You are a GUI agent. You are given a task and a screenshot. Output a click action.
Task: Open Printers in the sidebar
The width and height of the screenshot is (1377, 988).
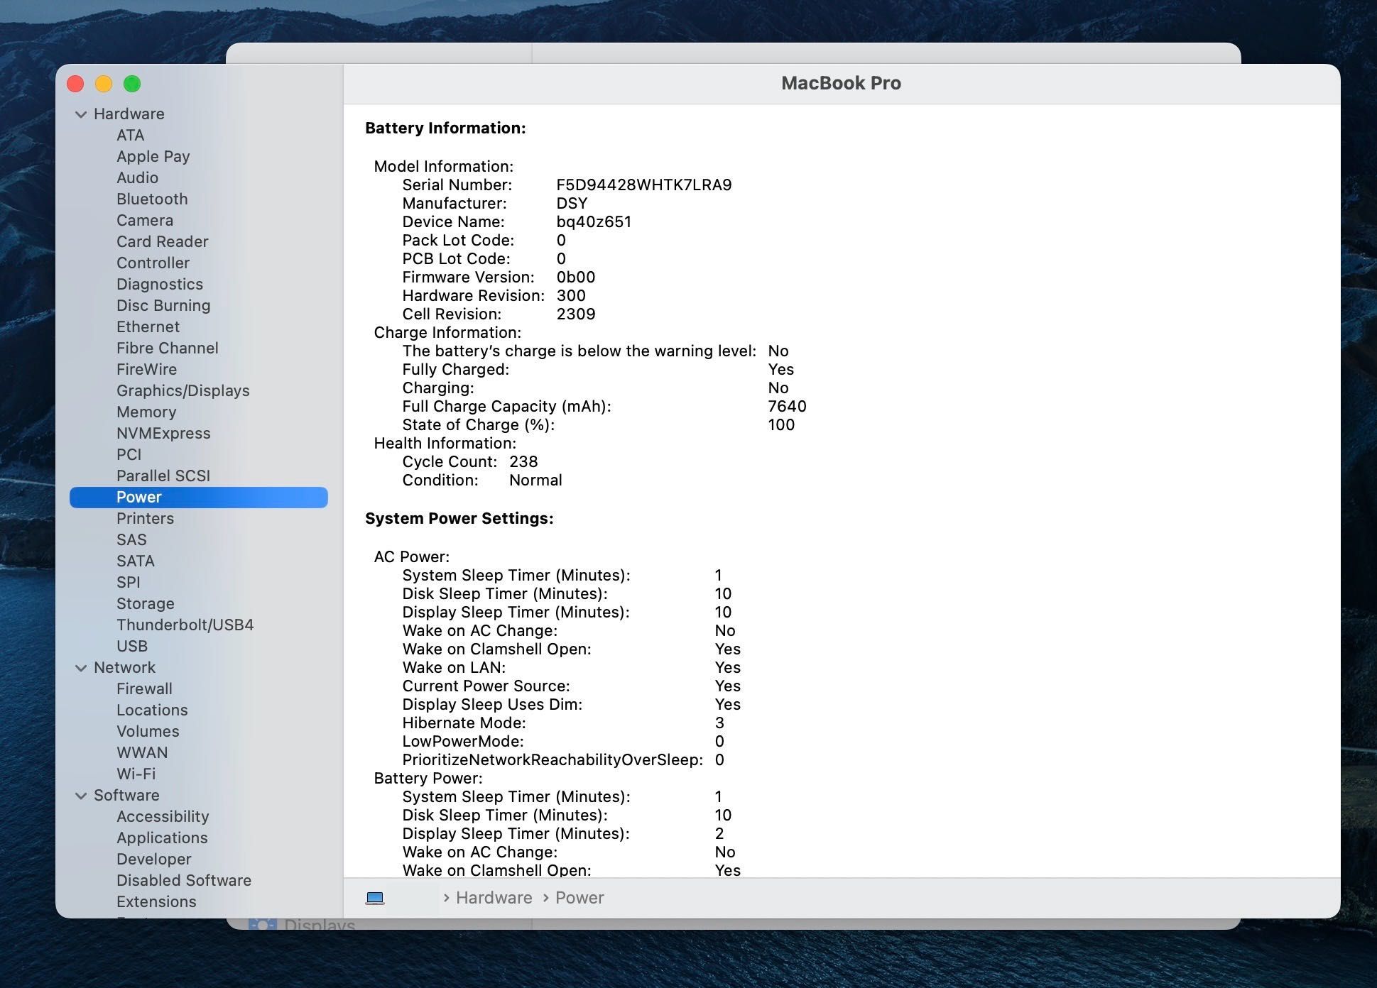pyautogui.click(x=145, y=519)
